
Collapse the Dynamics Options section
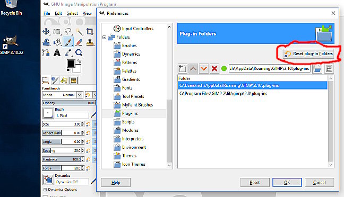45,190
